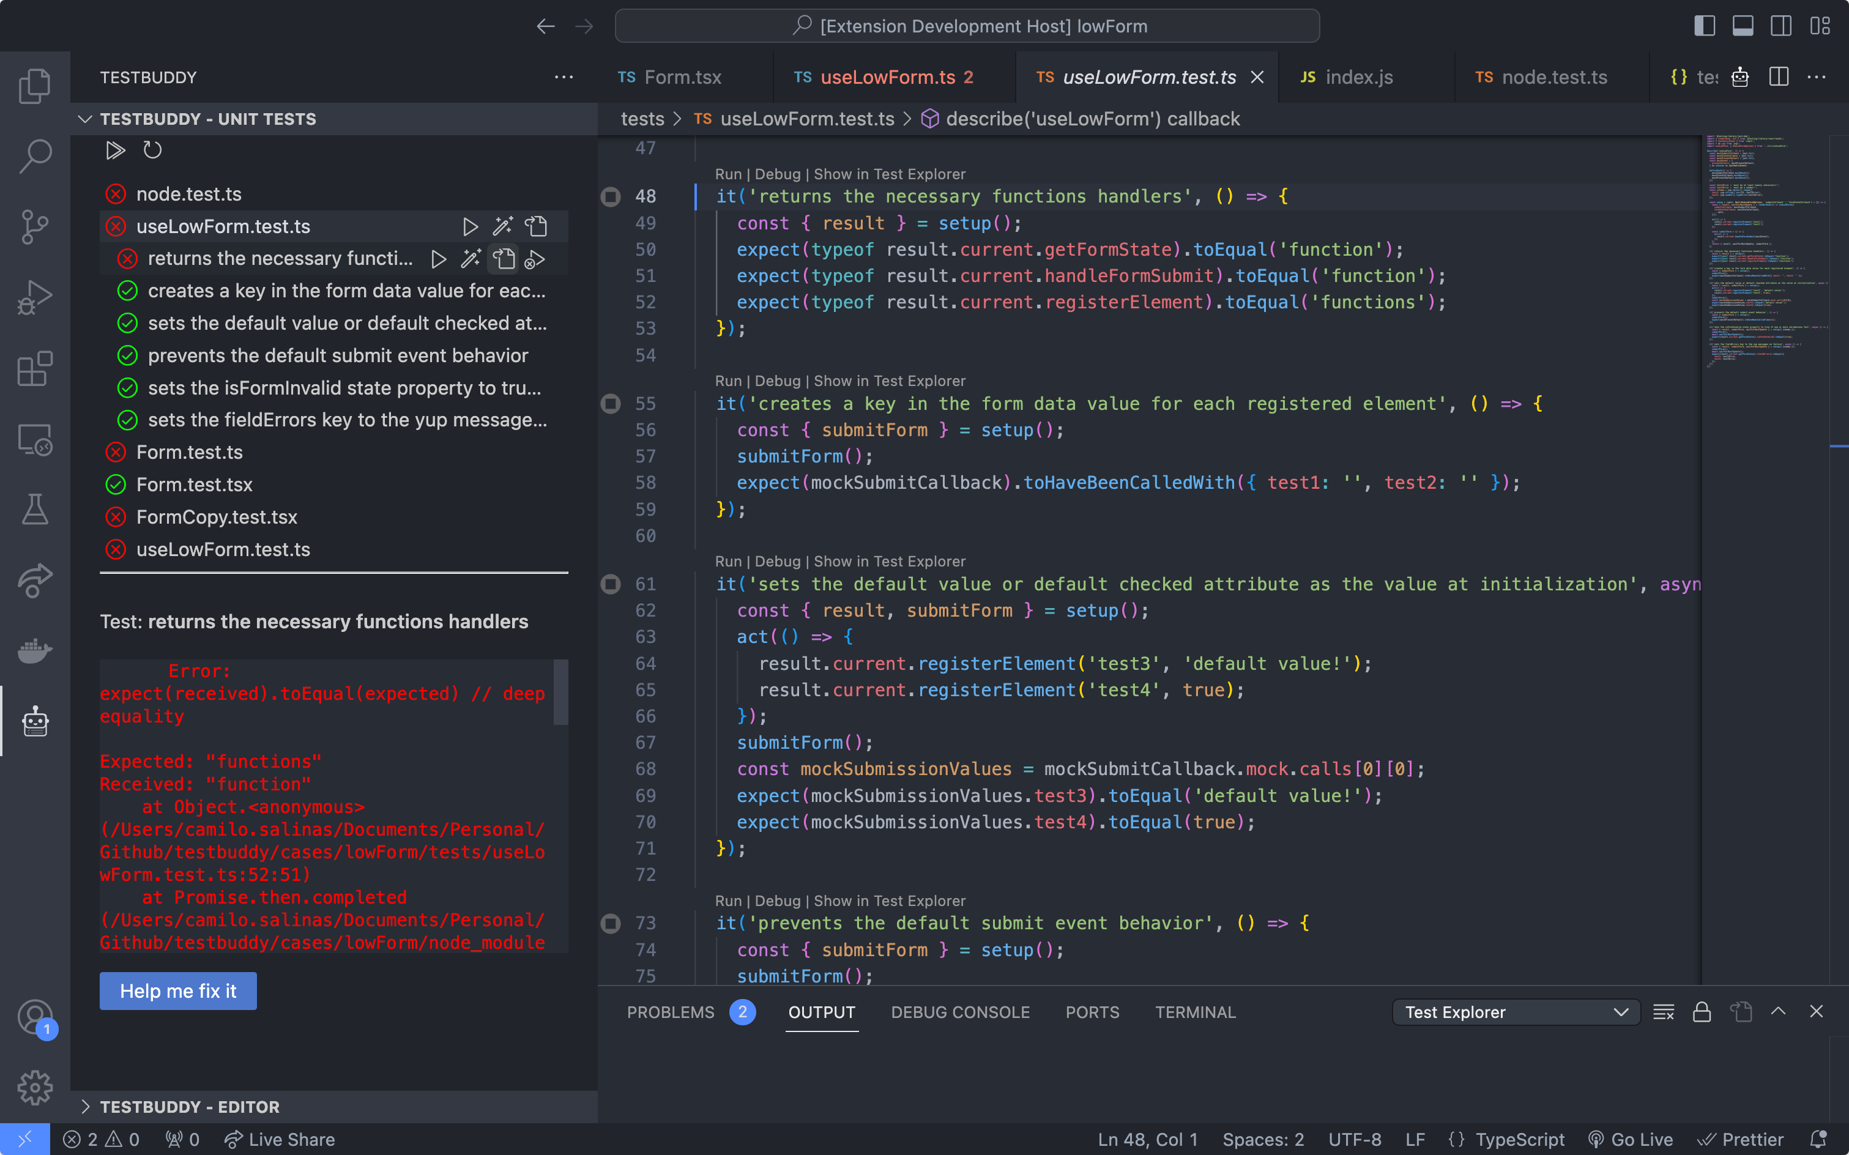The width and height of the screenshot is (1849, 1155).
Task: Collapse the TESTBUDDY - UNIT TESTS section
Action: pyautogui.click(x=333, y=119)
